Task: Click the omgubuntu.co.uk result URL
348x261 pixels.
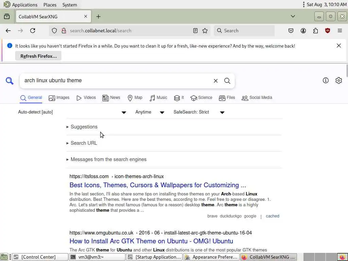Action: pyautogui.click(x=160, y=233)
